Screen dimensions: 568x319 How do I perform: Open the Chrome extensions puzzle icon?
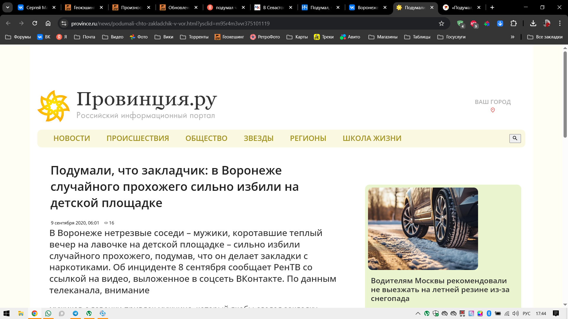coord(514,23)
